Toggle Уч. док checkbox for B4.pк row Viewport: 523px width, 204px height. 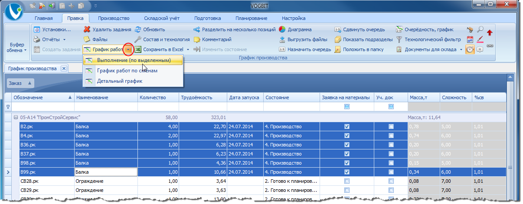point(391,136)
